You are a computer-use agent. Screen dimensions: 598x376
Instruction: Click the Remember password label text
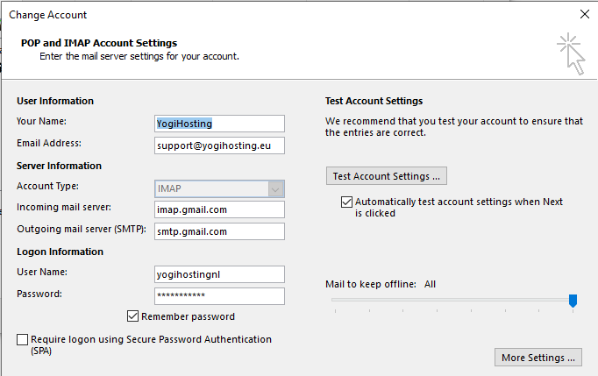pos(188,316)
